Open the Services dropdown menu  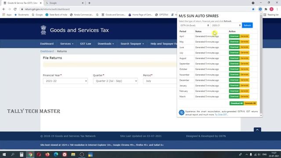tap(67, 44)
